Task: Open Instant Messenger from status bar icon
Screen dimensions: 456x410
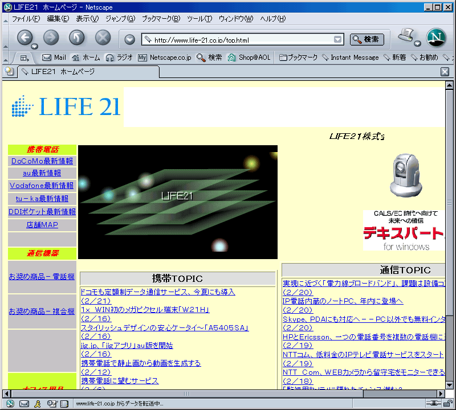Action: pyautogui.click(x=38, y=404)
